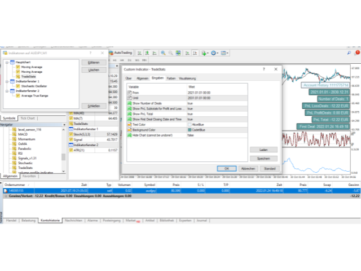The height and width of the screenshot is (271, 361).
Task: Click the Löschen button
Action: pyautogui.click(x=94, y=70)
